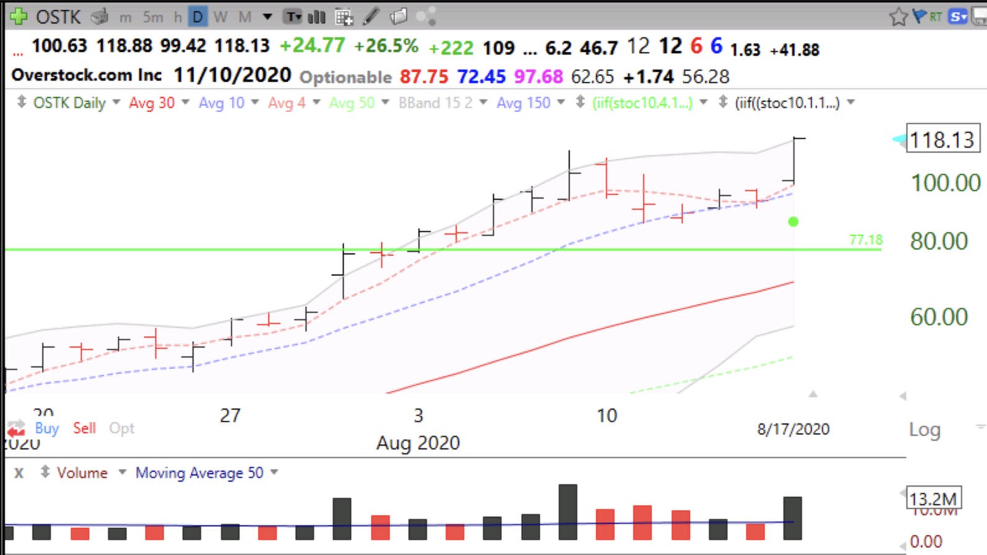This screenshot has height=555, width=987.
Task: Click the share icon
Action: (x=426, y=16)
